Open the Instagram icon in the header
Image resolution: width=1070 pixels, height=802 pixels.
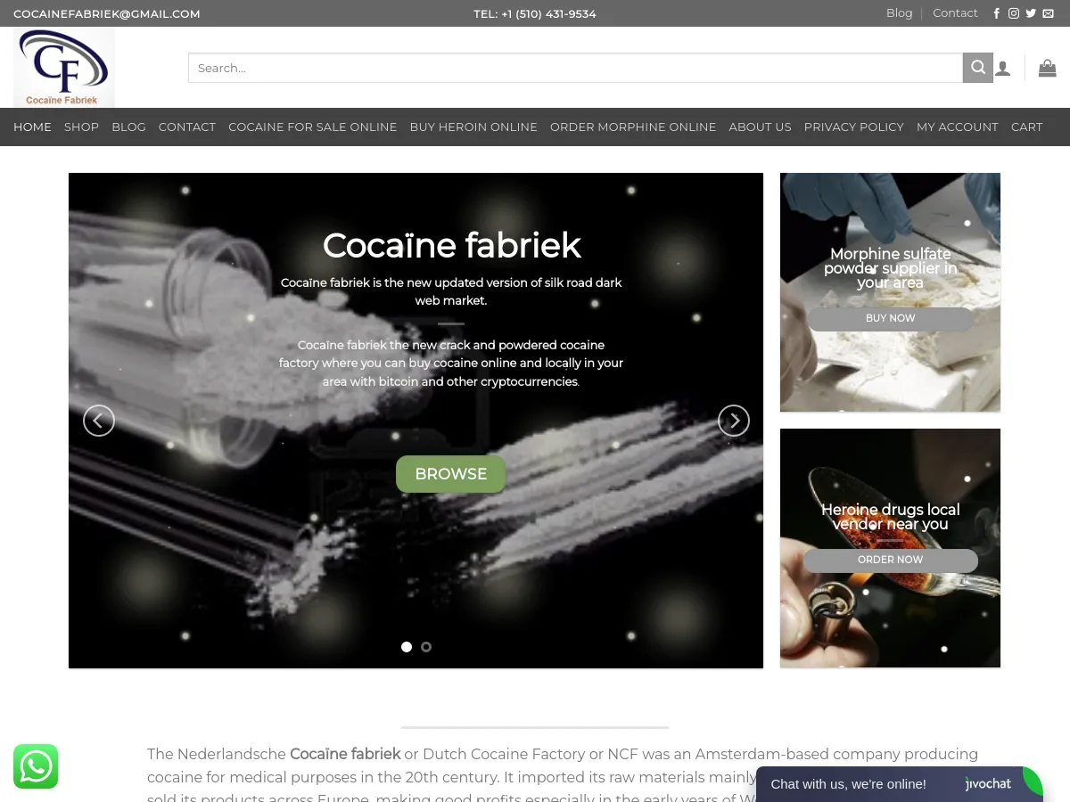coord(1014,13)
